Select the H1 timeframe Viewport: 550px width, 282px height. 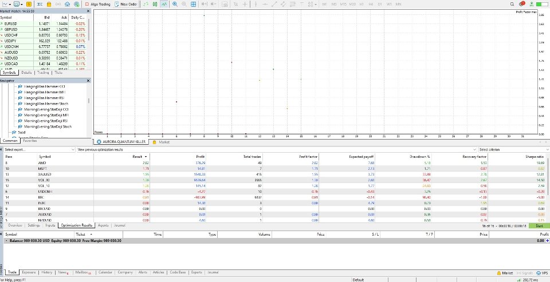[362, 4]
